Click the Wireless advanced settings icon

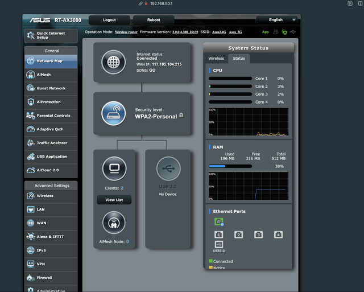tap(31, 196)
